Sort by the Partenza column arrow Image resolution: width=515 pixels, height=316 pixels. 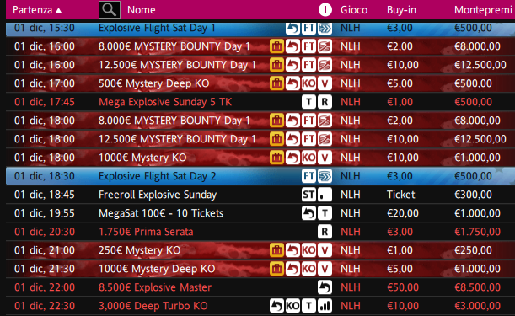pos(58,10)
